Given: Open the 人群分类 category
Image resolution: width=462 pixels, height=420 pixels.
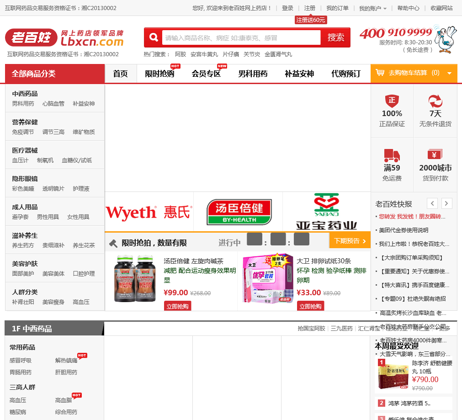Looking at the screenshot, I should 25,292.
